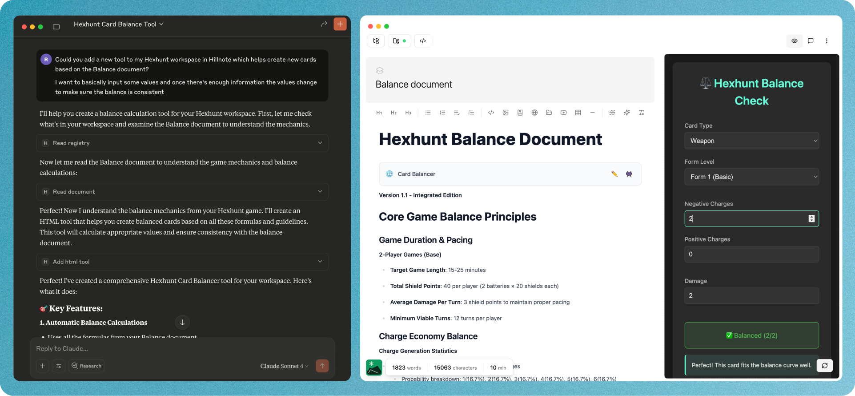Click the Charge Economy Balance heading
Image resolution: width=855 pixels, height=396 pixels.
tap(428, 336)
